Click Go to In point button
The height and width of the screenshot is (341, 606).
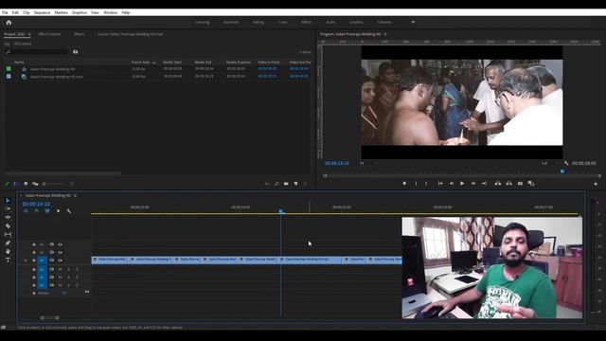click(440, 184)
